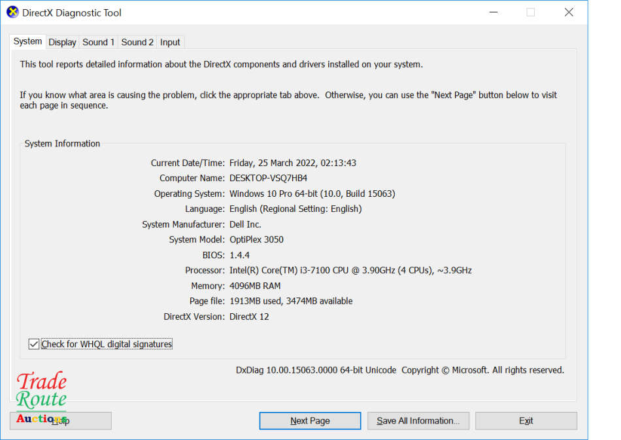Click the Intel Core i3-7100 processor text

pos(350,270)
